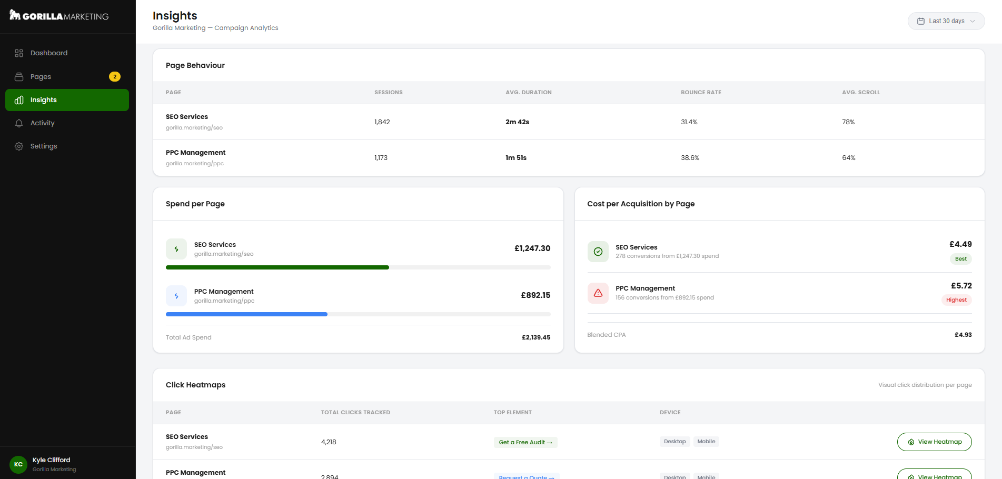Click the Gorilla Marketing logo
Viewport: 1002px width, 479px height.
click(59, 16)
